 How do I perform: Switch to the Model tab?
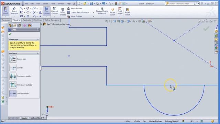(x=24, y=118)
